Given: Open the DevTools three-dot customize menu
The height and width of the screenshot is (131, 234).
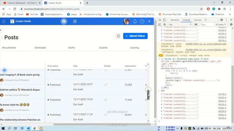Looking at the screenshot, I should pos(226,20).
